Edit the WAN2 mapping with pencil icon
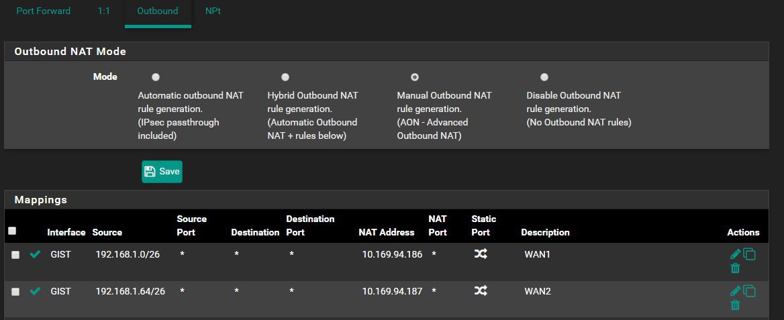 click(735, 290)
